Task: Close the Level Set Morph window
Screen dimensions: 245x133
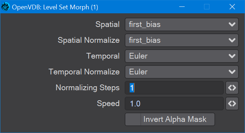Action: point(232,7)
